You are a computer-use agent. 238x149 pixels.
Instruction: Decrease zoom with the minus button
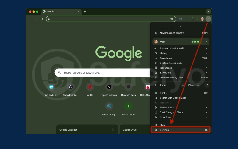[x=183, y=85]
